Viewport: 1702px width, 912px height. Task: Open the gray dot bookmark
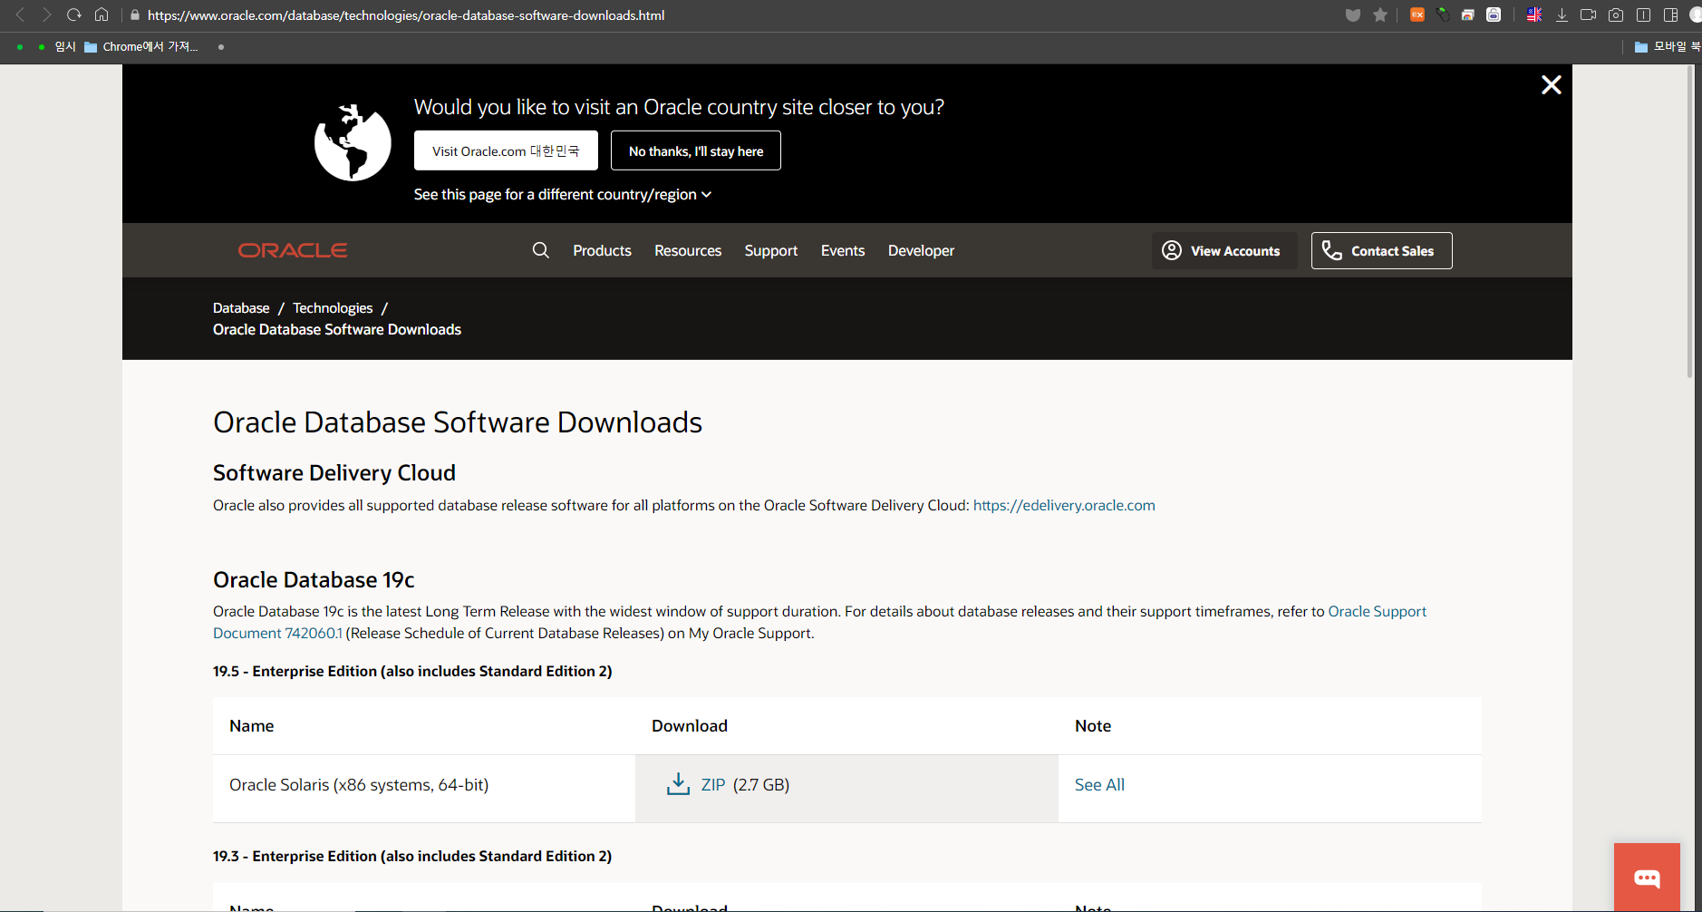(221, 47)
